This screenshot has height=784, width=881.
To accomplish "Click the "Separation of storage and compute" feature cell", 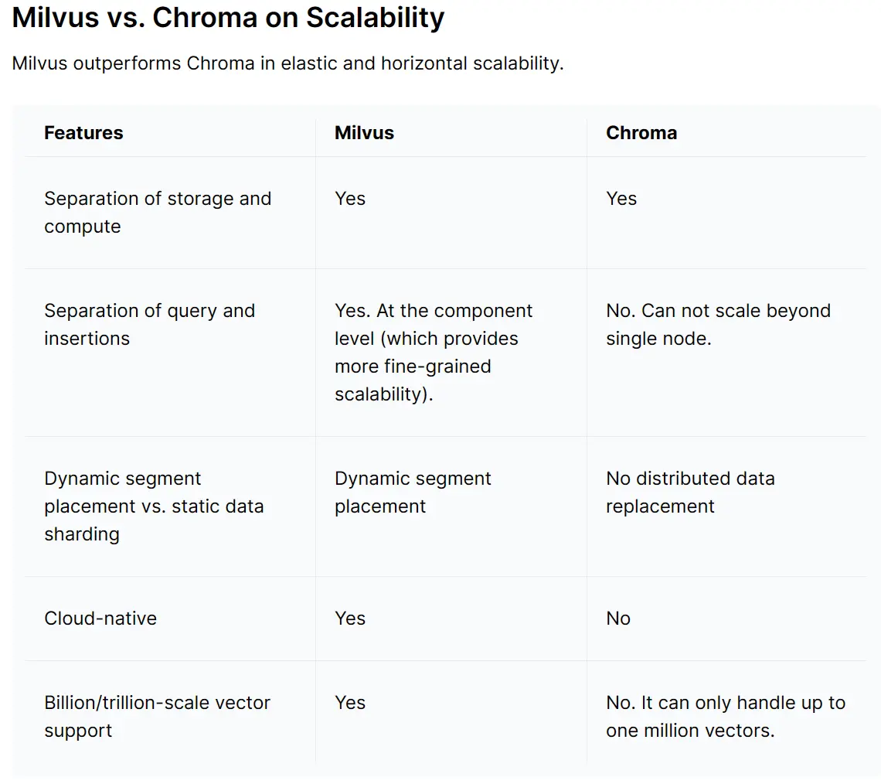I will tap(158, 213).
